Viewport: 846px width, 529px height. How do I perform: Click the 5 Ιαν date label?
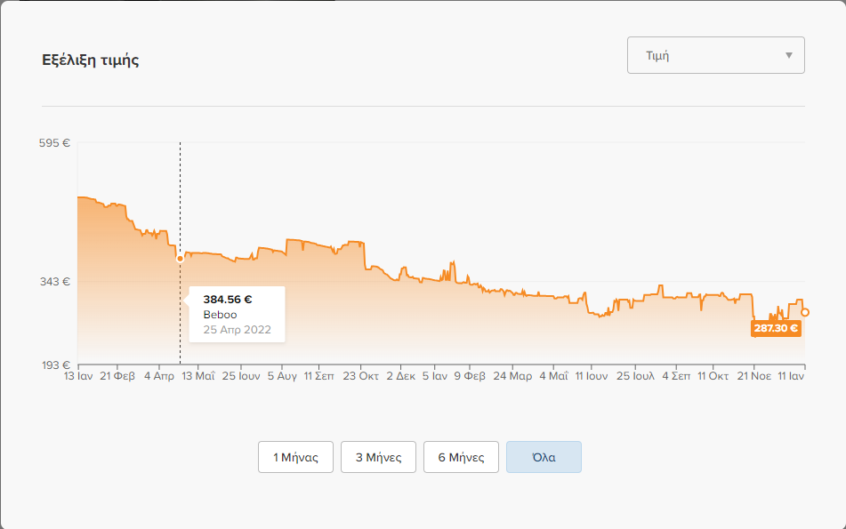[x=435, y=376]
